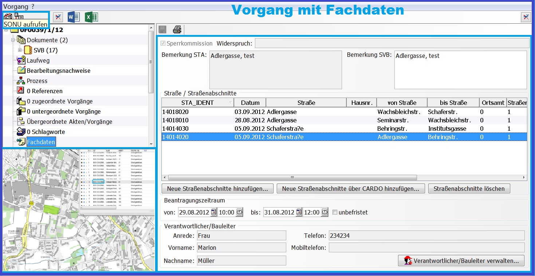Viewport: 535px width, 276px height.
Task: Expand the SVB (17) tree node
Action: [x=20, y=50]
